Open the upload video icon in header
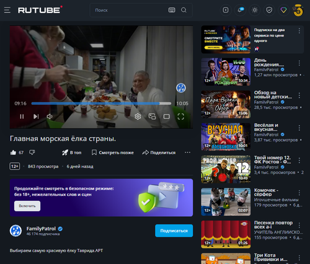 (226, 10)
